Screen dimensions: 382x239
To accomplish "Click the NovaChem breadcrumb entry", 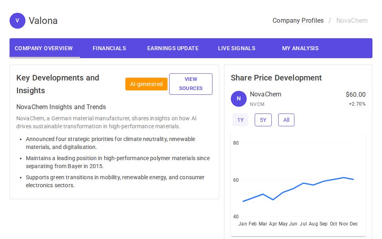I will click(352, 20).
